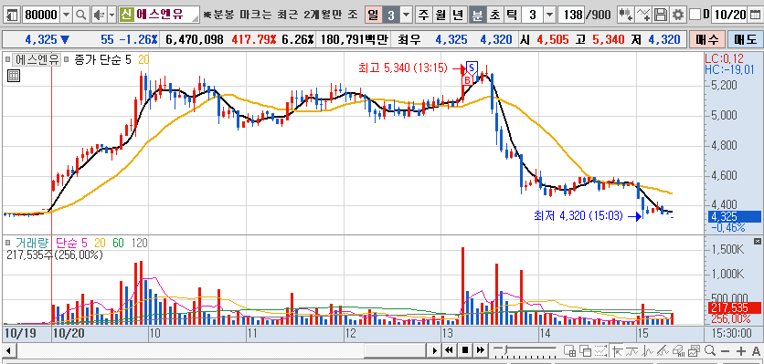Image resolution: width=764 pixels, height=364 pixels.
Task: Add candlestick chart comparison icon
Action: [x=626, y=16]
